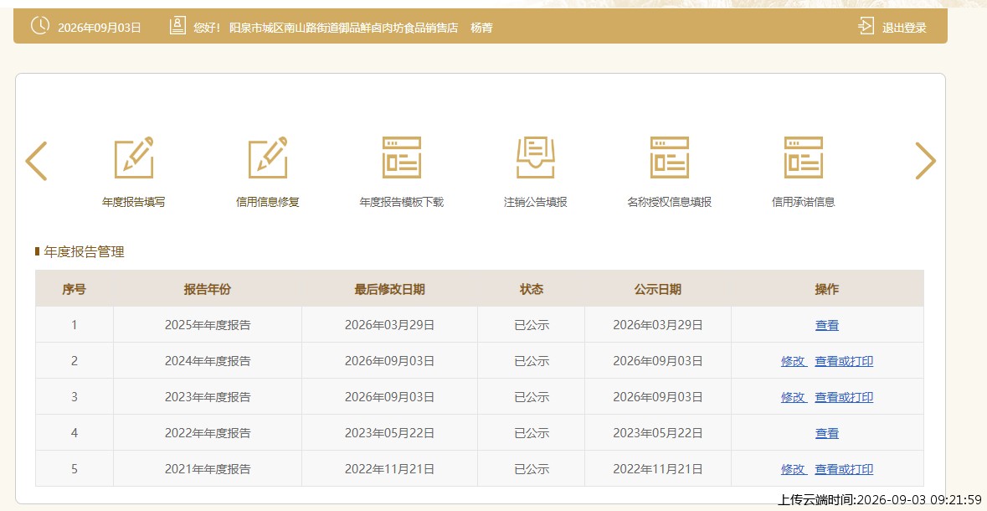Click the 2022年年度报告 cell
The width and height of the screenshot is (987, 511).
pyautogui.click(x=208, y=433)
